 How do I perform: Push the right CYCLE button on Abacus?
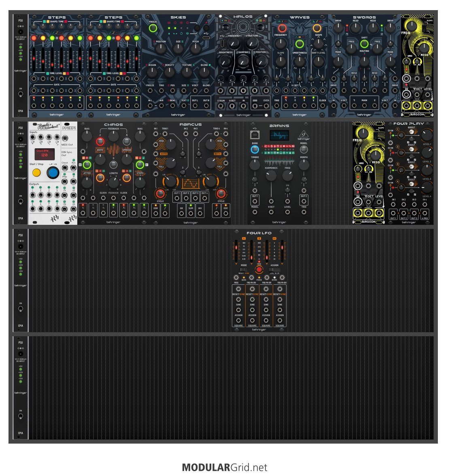point(221,193)
